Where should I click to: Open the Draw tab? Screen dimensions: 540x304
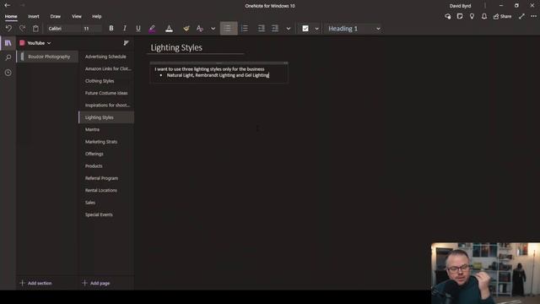[x=55, y=16]
